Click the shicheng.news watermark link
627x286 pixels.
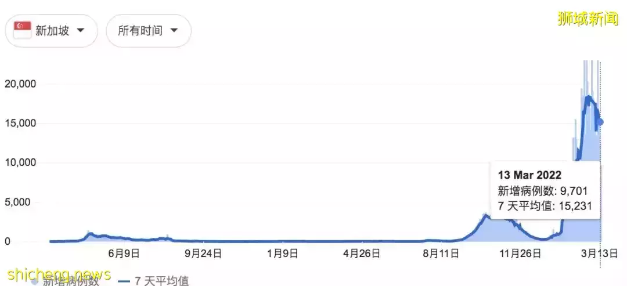tap(59, 274)
